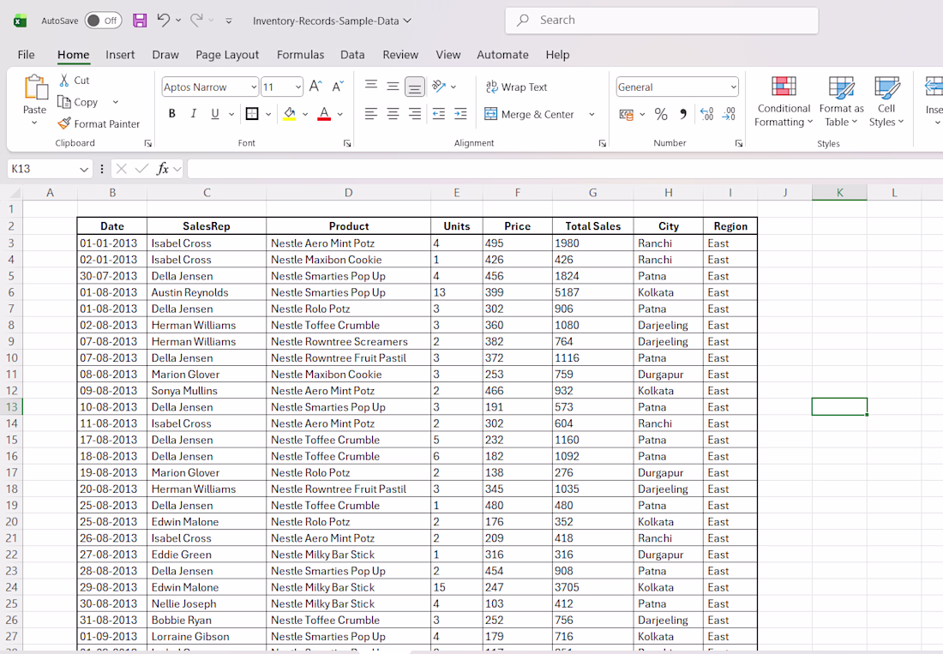
Task: Open the workbook file name dropdown
Action: (407, 21)
